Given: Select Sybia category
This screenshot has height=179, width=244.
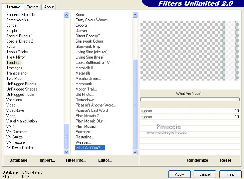Looking at the screenshot, I should point(11,47).
